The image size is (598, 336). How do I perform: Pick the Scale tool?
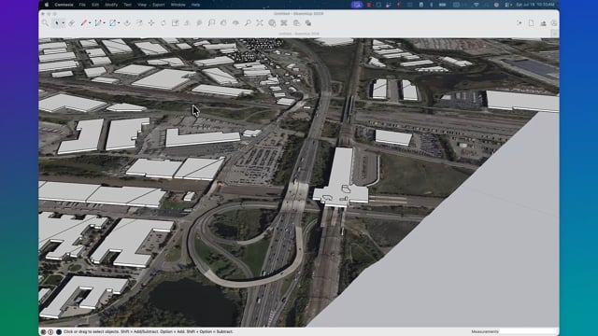[x=176, y=23]
